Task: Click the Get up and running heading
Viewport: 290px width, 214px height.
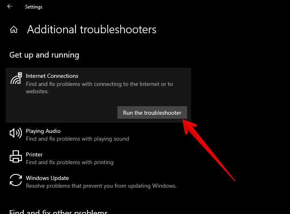Action: pos(44,55)
